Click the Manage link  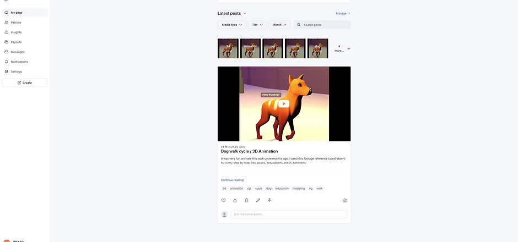tap(343, 14)
